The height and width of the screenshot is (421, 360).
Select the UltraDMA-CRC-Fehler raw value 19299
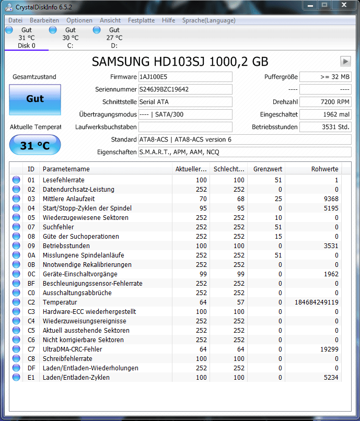[x=329, y=349]
